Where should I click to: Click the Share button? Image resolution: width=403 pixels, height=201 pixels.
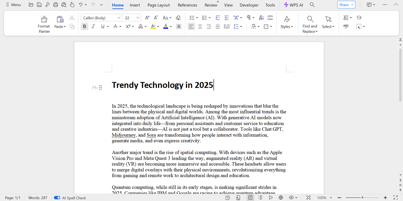[x=346, y=5]
